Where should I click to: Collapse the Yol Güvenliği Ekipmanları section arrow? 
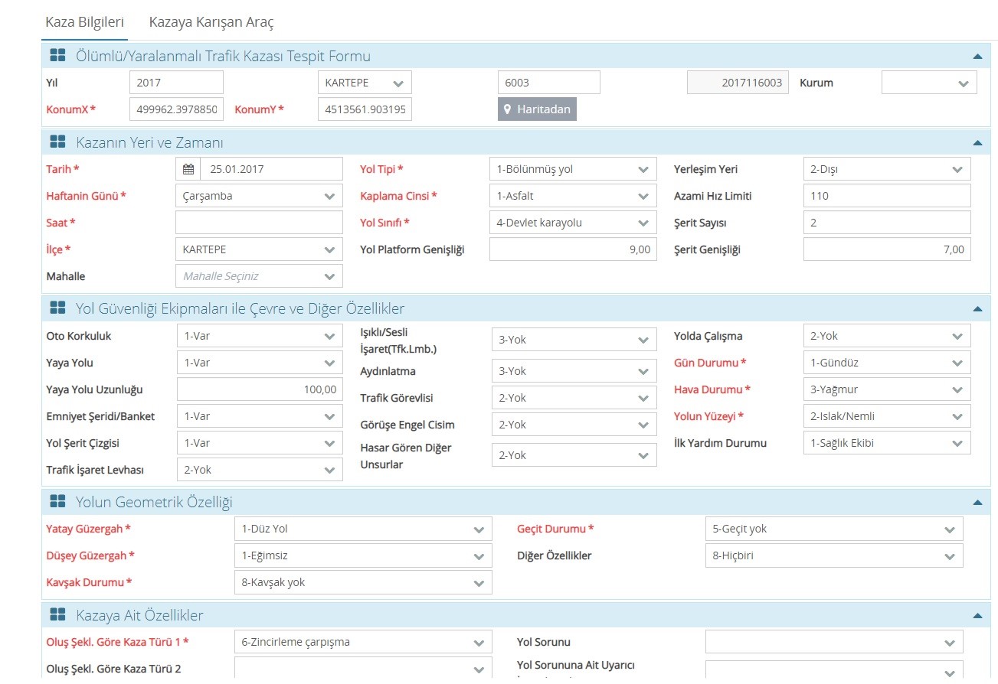pos(977,309)
